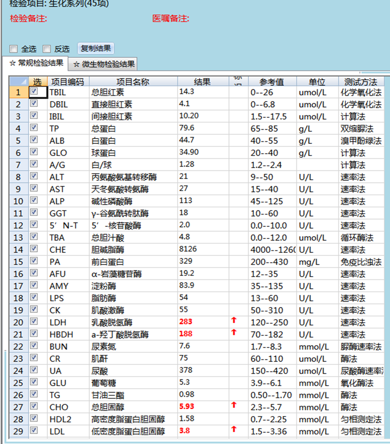Image resolution: width=390 pixels, height=444 pixels.
Task: Uncheck the AMY row checkbox
Action: click(x=34, y=285)
